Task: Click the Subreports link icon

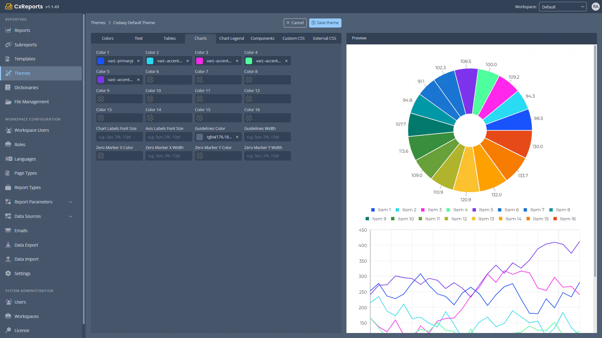Action: (8, 45)
